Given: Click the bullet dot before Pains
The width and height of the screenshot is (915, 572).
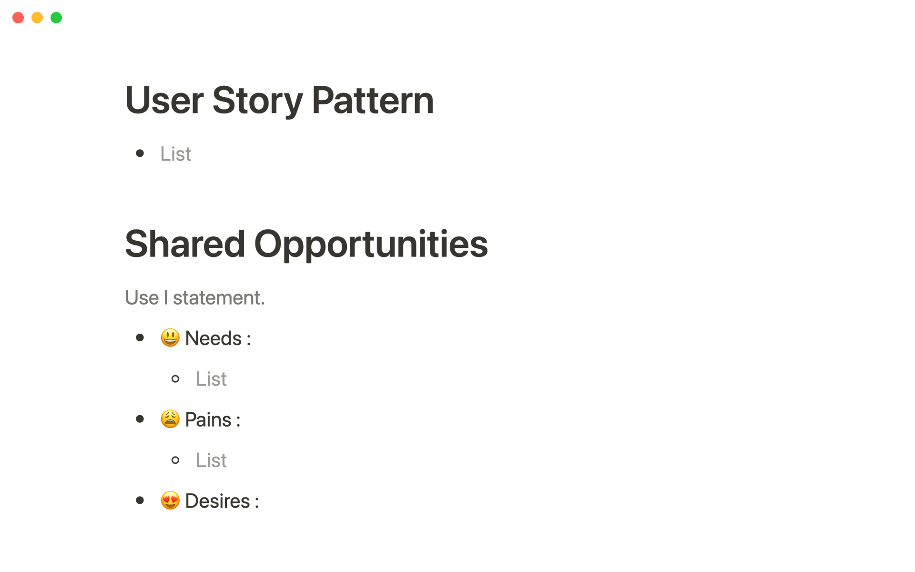Looking at the screenshot, I should (140, 419).
